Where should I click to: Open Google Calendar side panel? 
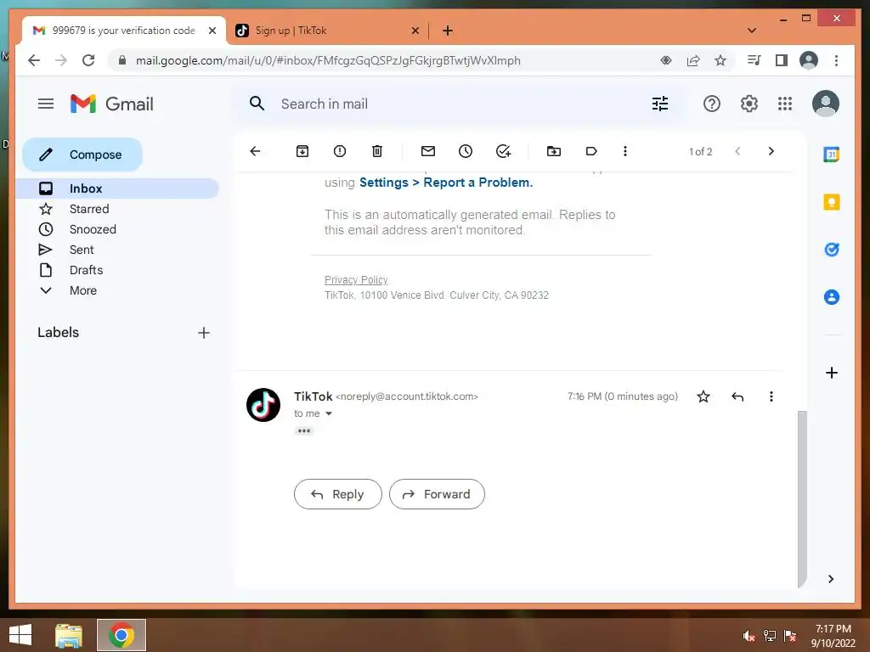tap(831, 155)
